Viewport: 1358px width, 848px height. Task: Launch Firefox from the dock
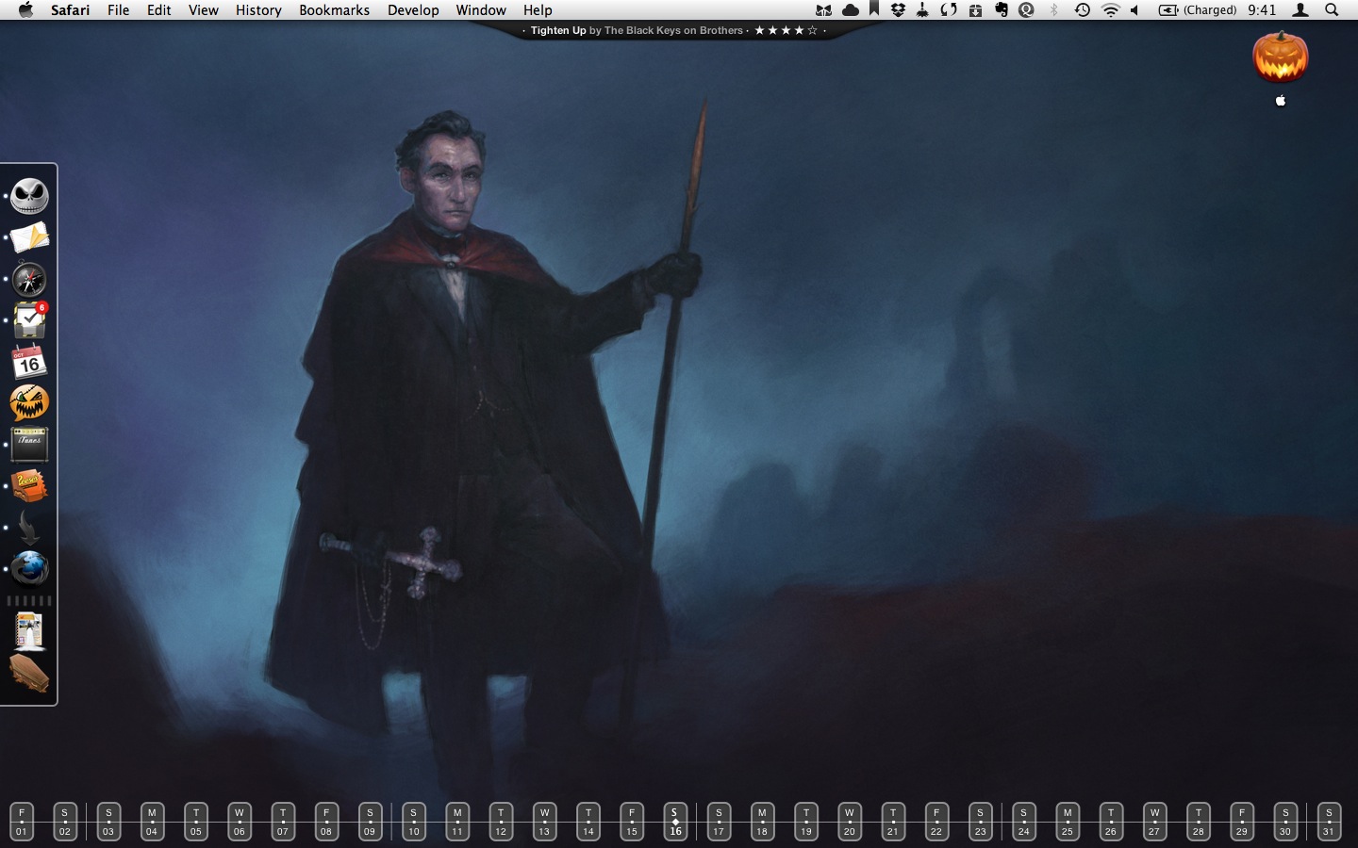[x=29, y=569]
